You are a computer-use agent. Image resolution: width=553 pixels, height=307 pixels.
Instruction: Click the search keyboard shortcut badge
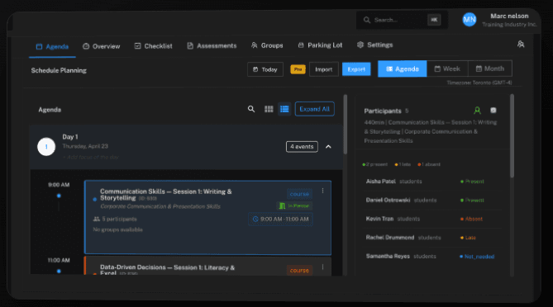(x=434, y=20)
